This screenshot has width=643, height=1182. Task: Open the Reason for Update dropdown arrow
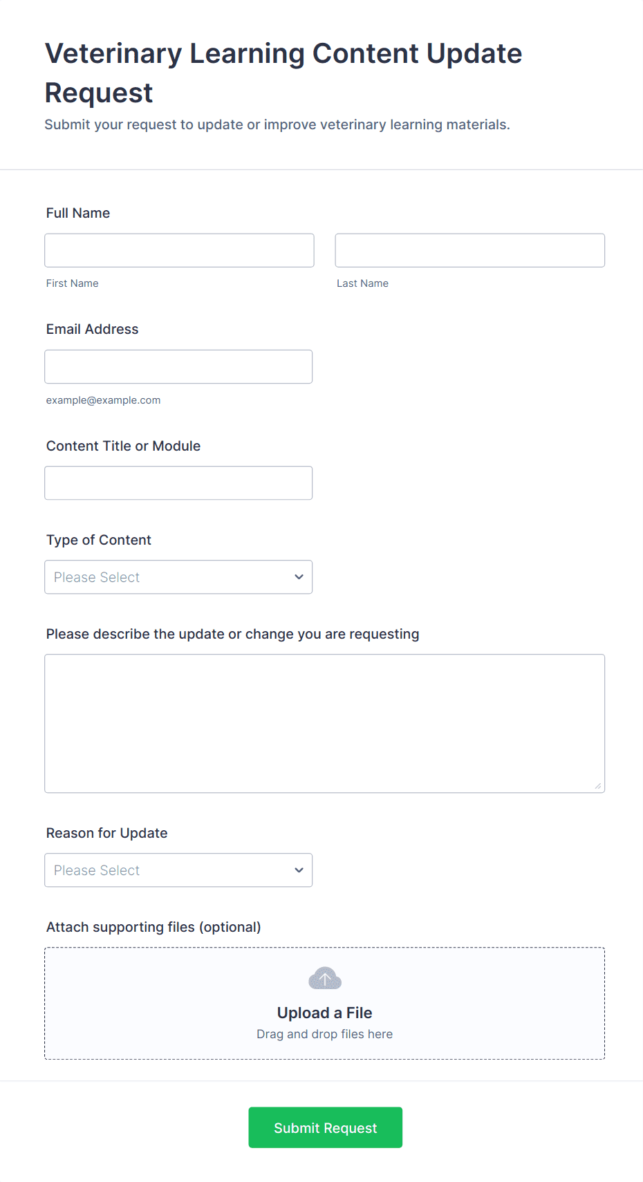click(299, 870)
